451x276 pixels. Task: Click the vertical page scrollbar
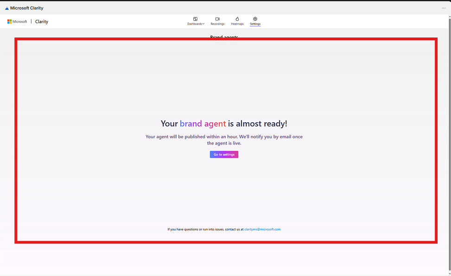pos(450,144)
